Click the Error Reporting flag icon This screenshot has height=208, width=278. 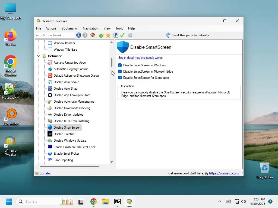pyautogui.click(x=50, y=160)
